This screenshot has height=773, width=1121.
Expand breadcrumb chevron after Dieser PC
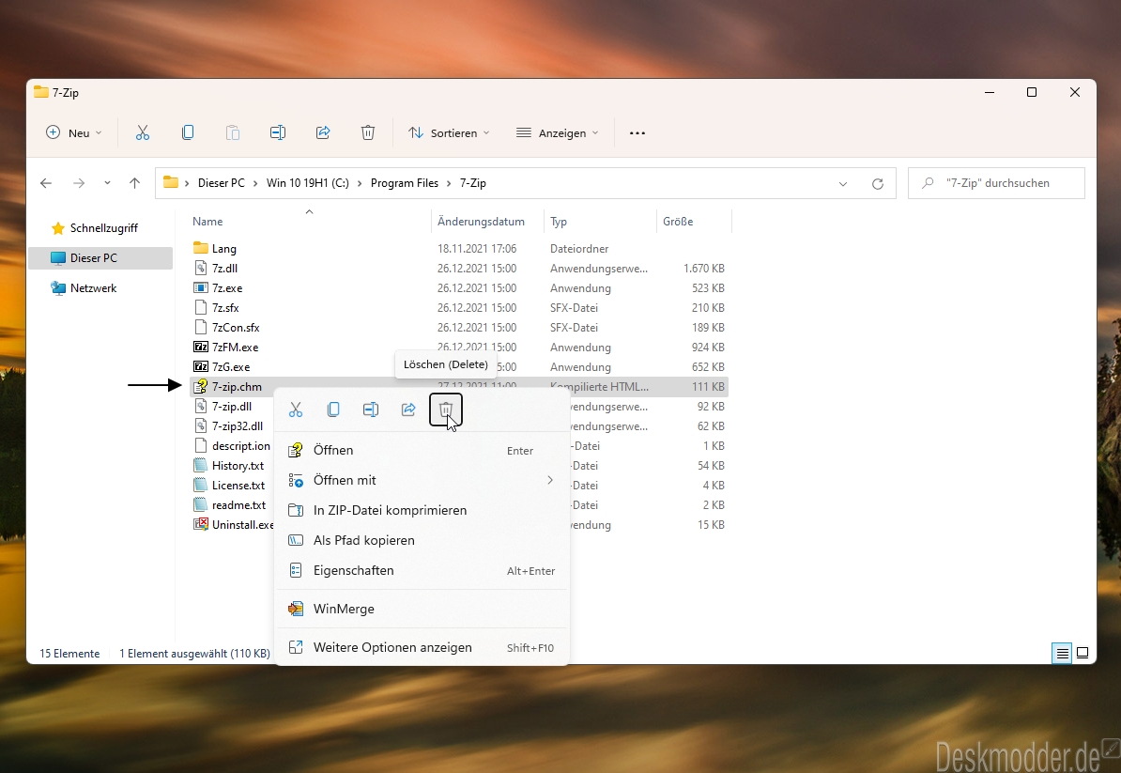coord(255,184)
